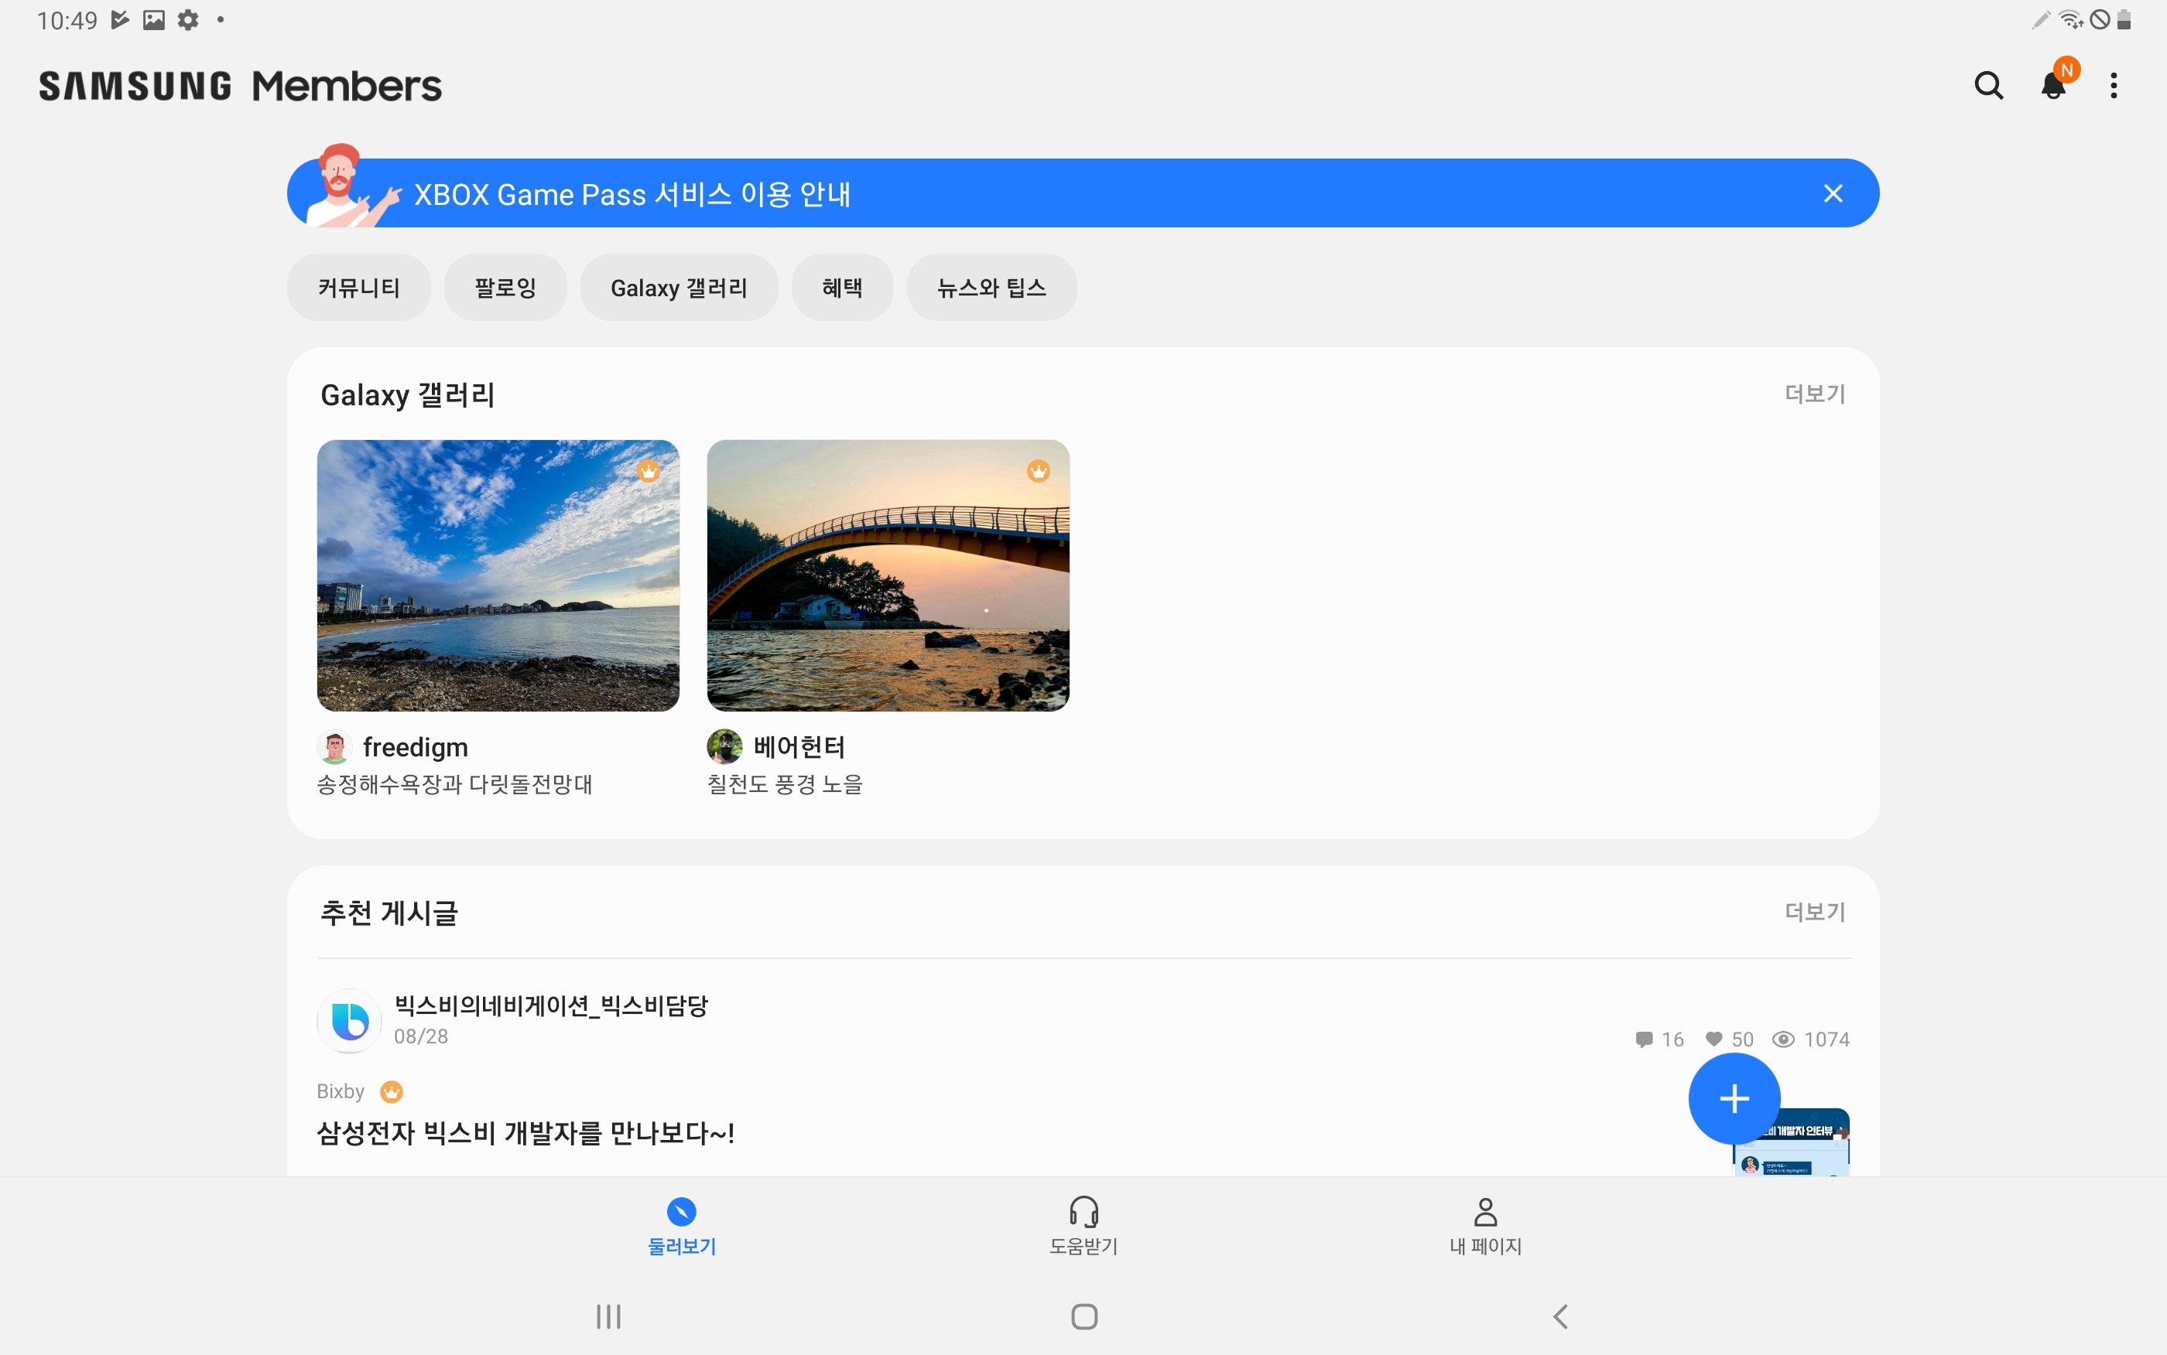Screen dimensions: 2167x1355
Task: Expand Galaxy 갤러리 section with 더보기
Action: [x=1814, y=394]
